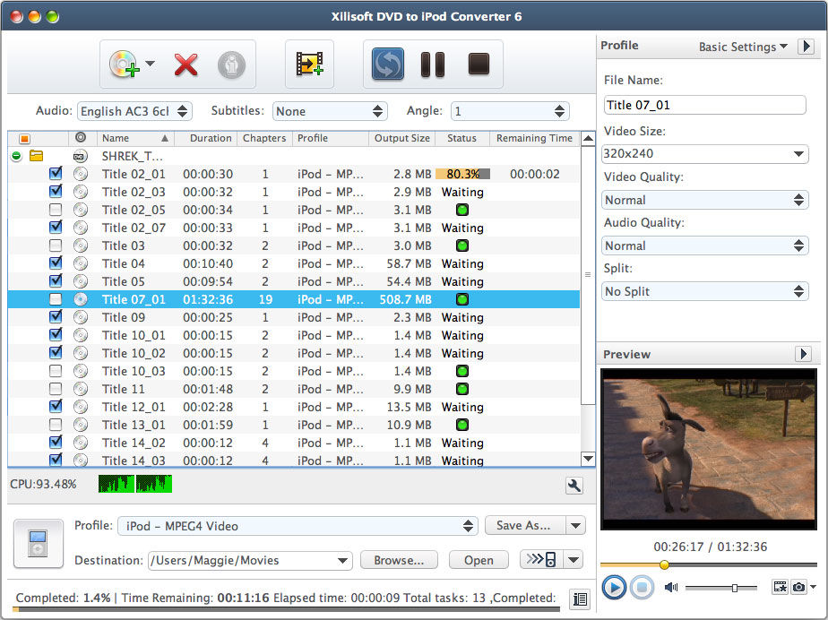Image resolution: width=828 pixels, height=620 pixels.
Task: Click the SHREK_T folder icon
Action: pos(36,156)
